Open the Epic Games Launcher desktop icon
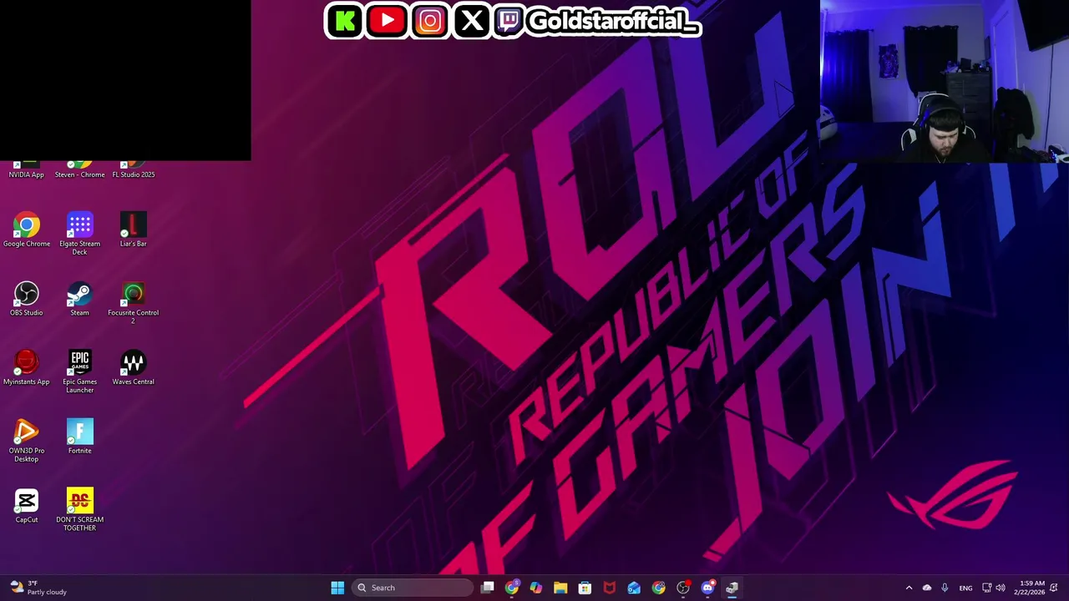The height and width of the screenshot is (601, 1069). coord(80,371)
